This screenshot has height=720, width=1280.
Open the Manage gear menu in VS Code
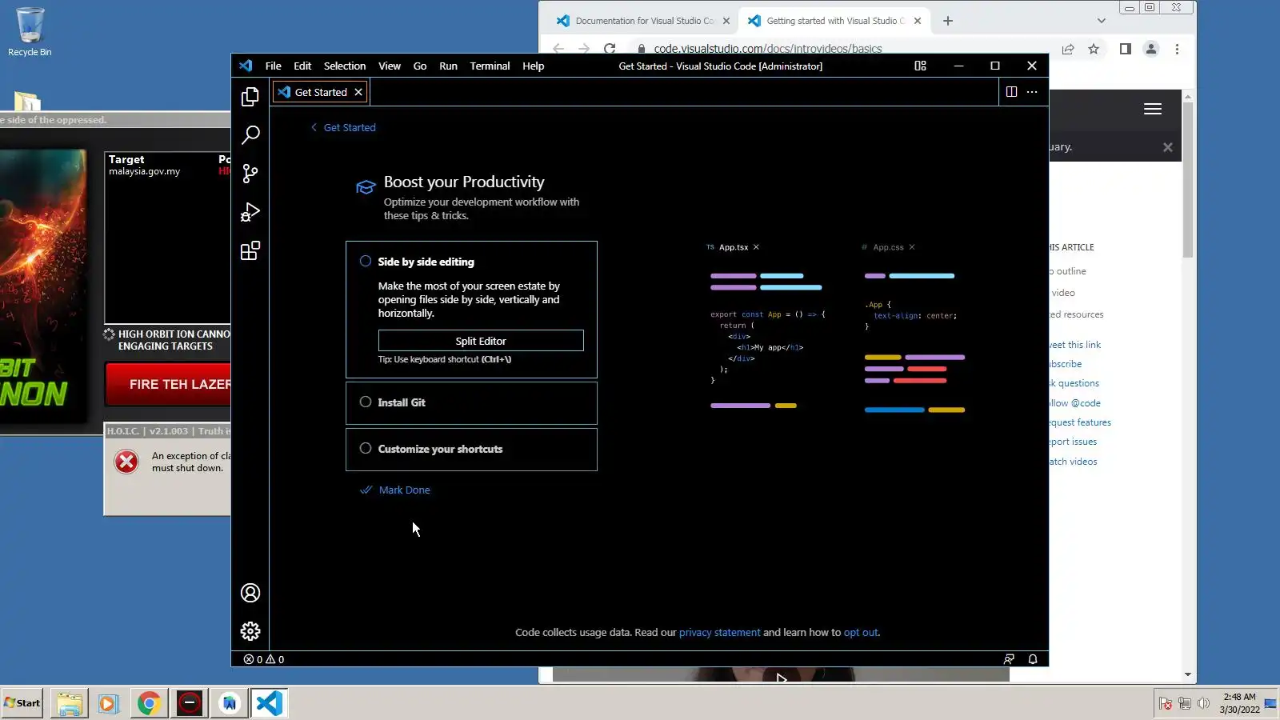(250, 631)
